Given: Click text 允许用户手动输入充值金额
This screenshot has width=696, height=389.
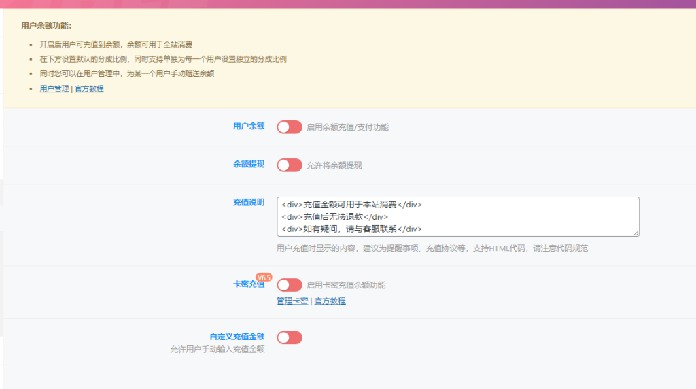Looking at the screenshot, I should [217, 350].
